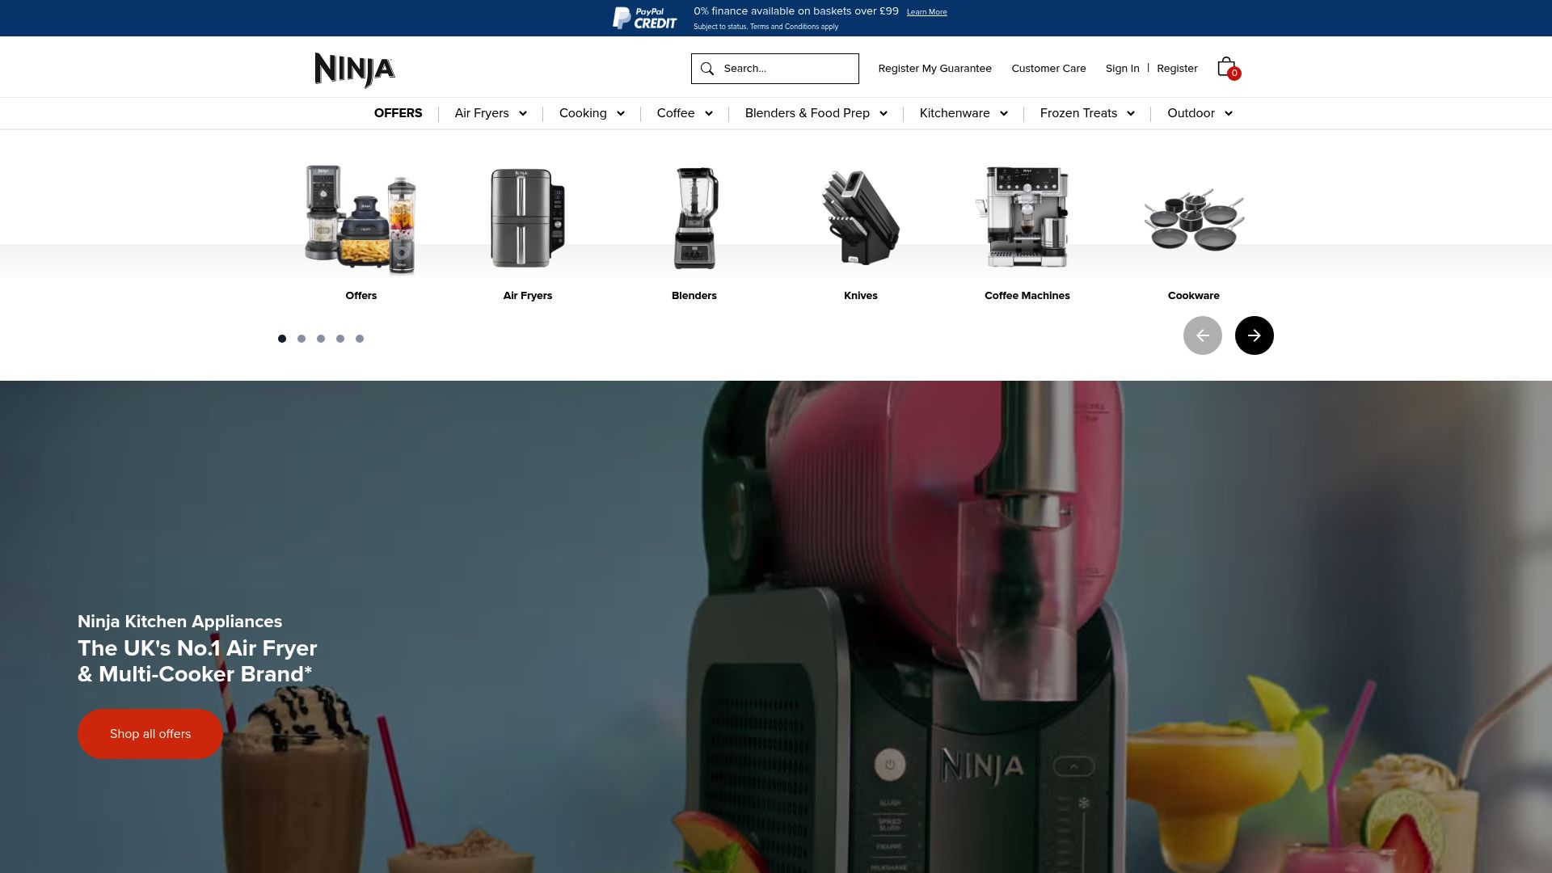Open the Offers product image
This screenshot has width=1552, height=873.
361,218
